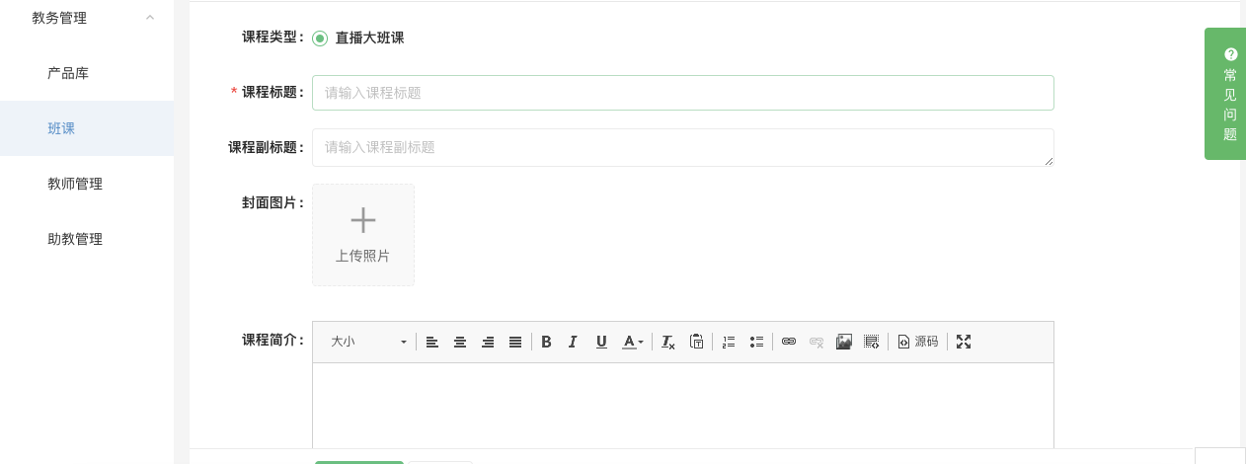
Task: Upload cover image via 上传照片
Action: coord(363,235)
